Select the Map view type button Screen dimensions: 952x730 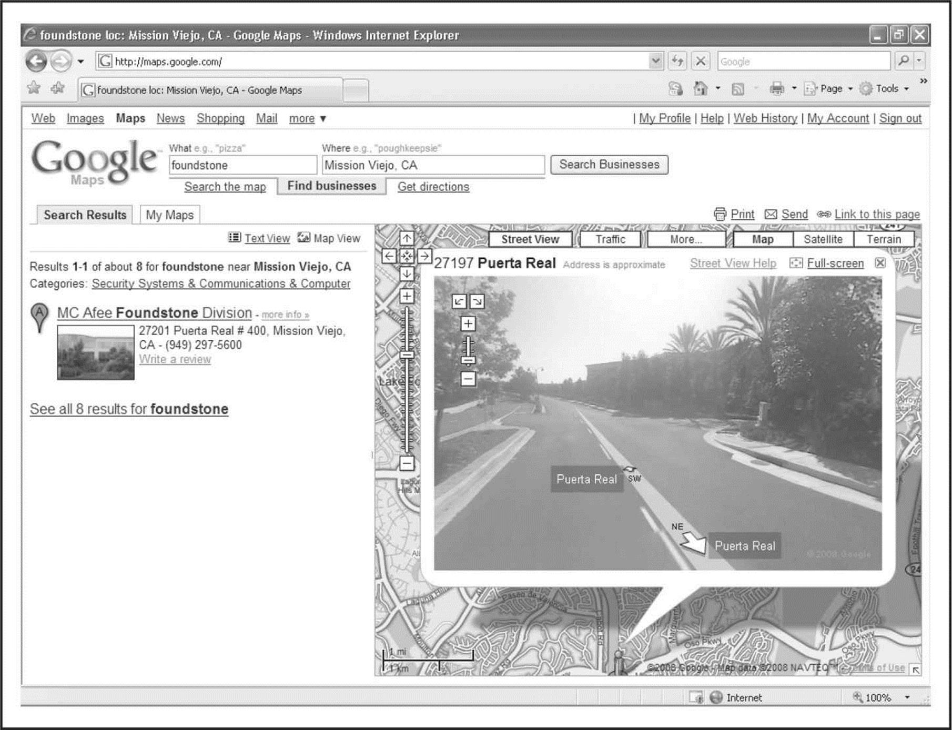coord(763,239)
